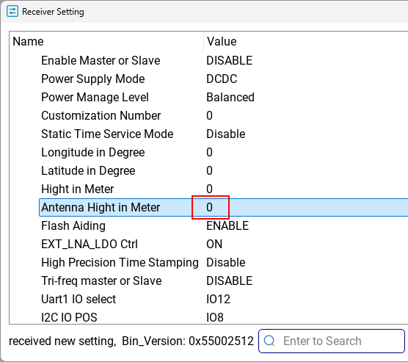Click the Hight in Meter value

(x=209, y=189)
